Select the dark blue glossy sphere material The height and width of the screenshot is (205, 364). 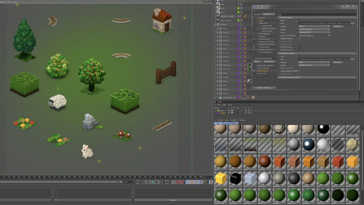coord(308,144)
